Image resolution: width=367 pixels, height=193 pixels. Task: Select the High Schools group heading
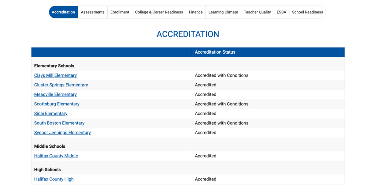(x=47, y=170)
